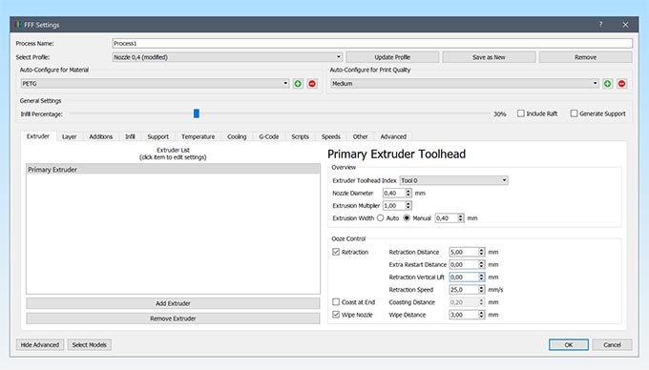Click the Cancel button
The width and height of the screenshot is (649, 370).
coord(612,344)
